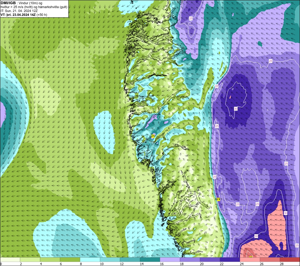Click the legend scale value "6"
Image resolution: width=300 pixels, height=266 pixels.
coord(61,264)
